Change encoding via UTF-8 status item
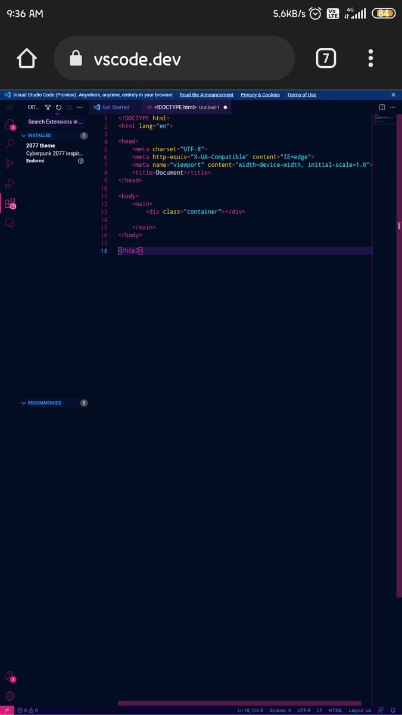 pyautogui.click(x=304, y=710)
